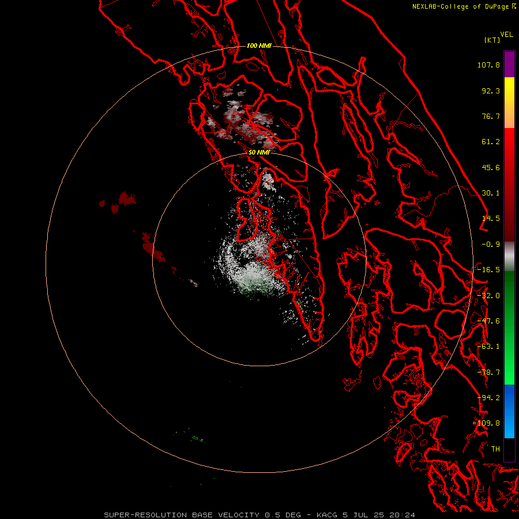Click the gray near-zero segment of the color bar
This screenshot has width=519, height=519.
509,257
